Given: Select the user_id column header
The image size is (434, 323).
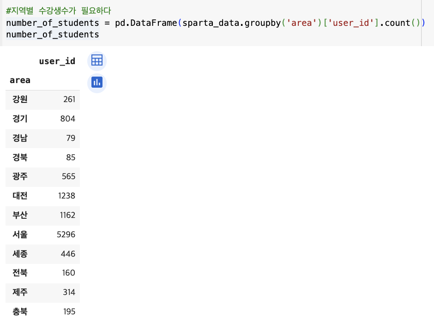Looking at the screenshot, I should [x=57, y=61].
